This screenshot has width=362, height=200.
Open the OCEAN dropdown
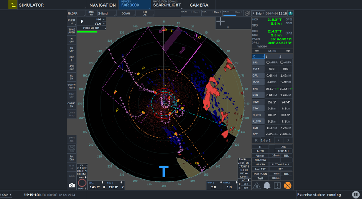pyautogui.click(x=126, y=13)
